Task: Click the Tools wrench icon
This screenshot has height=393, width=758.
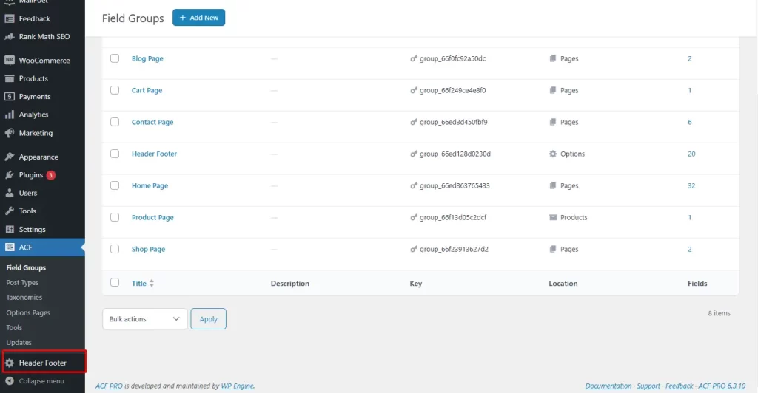Action: click(9, 211)
